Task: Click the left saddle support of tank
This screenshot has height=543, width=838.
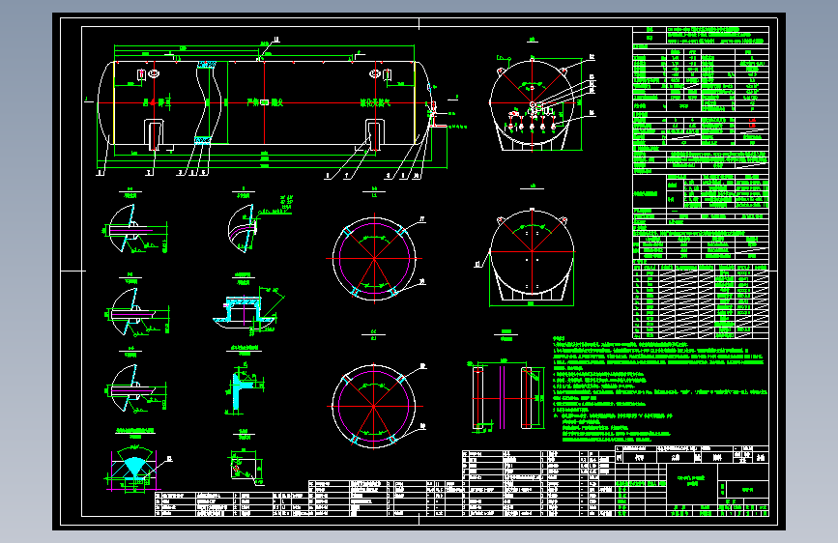Action: tap(154, 134)
